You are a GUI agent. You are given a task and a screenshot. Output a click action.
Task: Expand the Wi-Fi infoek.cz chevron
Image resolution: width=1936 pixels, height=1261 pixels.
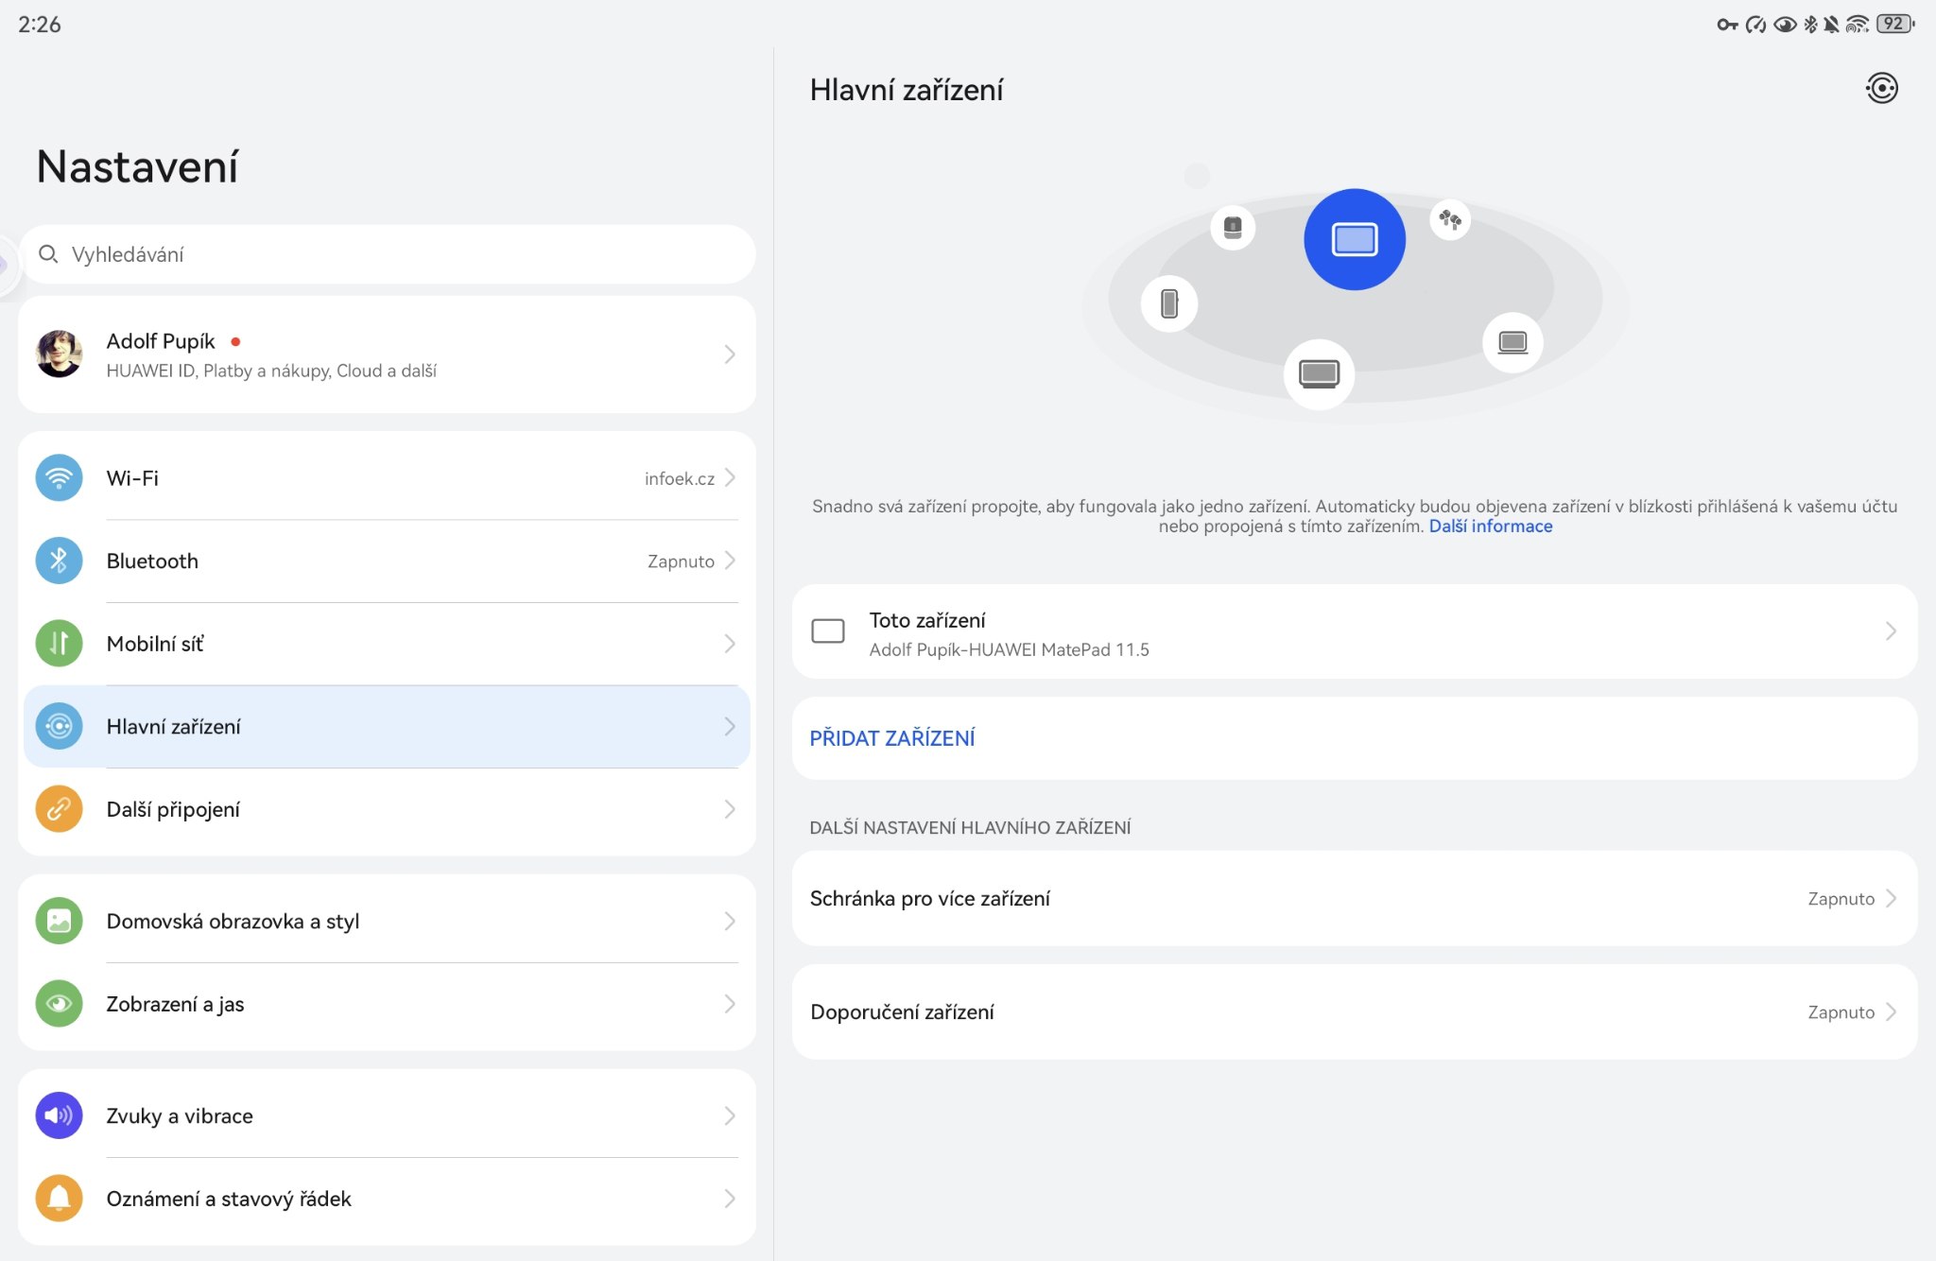coord(730,478)
